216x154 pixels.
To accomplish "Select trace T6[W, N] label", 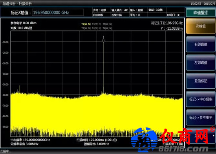I will pyautogui.click(x=107, y=28).
